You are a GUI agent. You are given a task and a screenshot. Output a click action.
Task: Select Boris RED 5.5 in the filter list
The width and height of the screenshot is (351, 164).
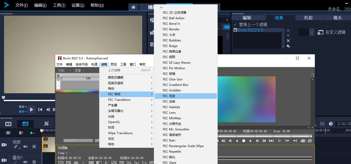point(257,30)
